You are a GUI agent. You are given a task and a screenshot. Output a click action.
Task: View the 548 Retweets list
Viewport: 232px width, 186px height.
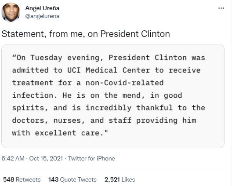(x=22, y=179)
